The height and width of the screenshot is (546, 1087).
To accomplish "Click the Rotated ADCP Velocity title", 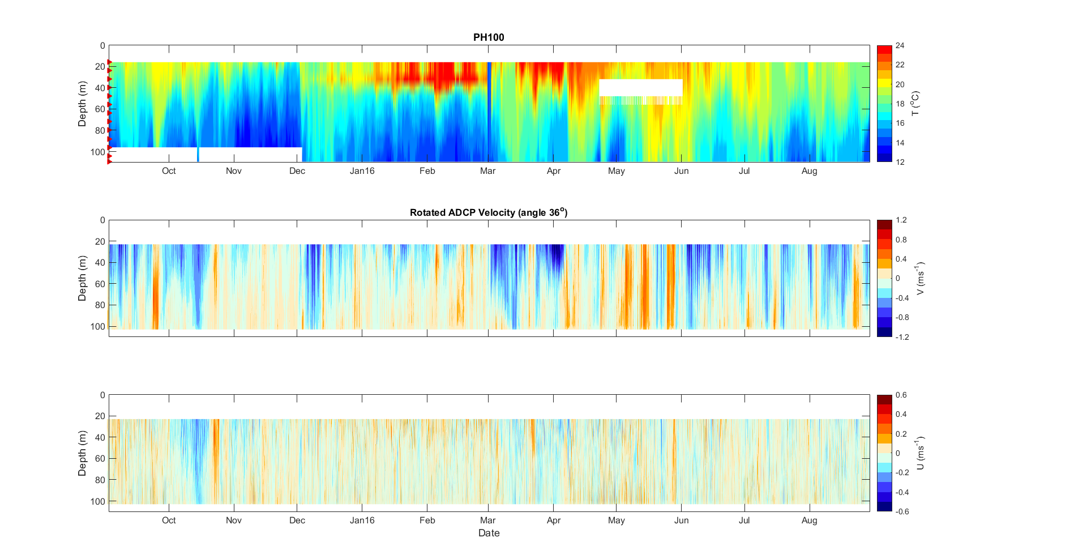I will coord(489,212).
